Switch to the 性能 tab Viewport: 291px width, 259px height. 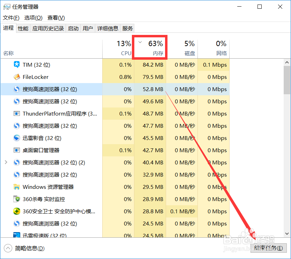pyautogui.click(x=23, y=28)
